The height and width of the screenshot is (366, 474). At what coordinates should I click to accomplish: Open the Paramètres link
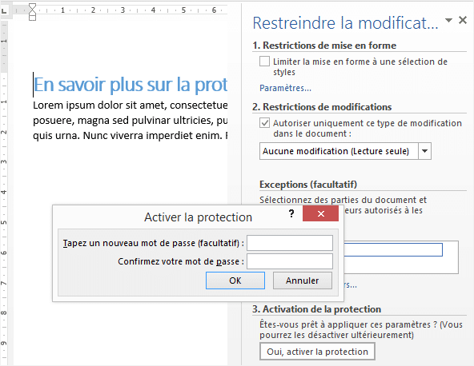pyautogui.click(x=285, y=88)
